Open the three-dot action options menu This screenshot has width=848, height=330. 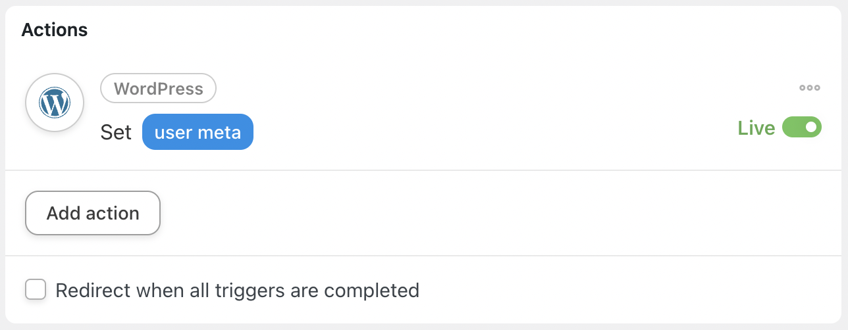(x=809, y=88)
